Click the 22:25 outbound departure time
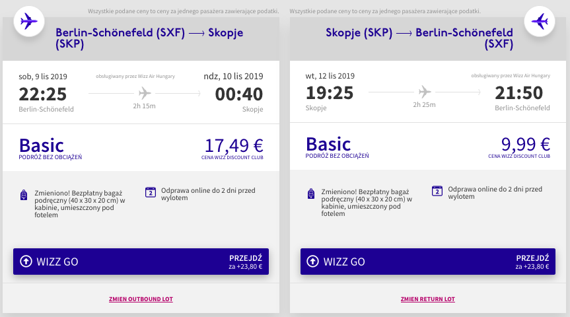The height and width of the screenshot is (317, 570). [42, 94]
